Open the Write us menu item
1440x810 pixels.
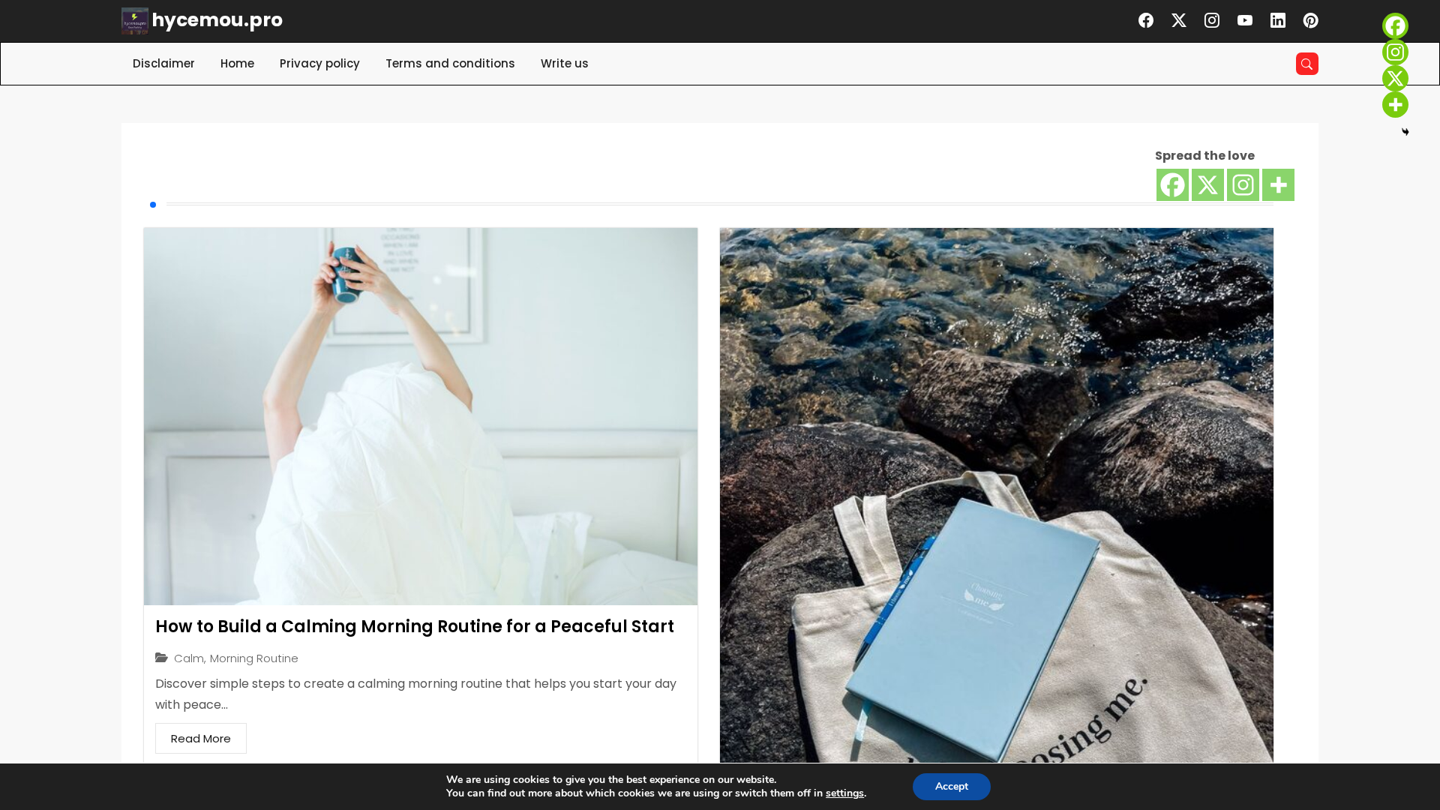pyautogui.click(x=565, y=64)
